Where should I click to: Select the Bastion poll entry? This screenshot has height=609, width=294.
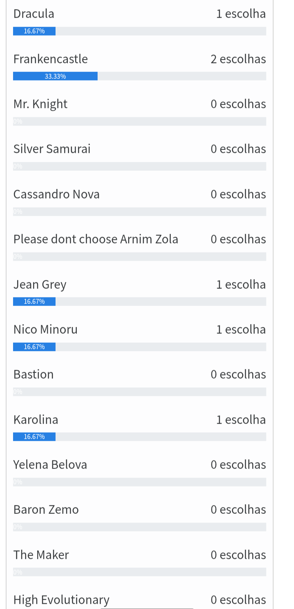coord(33,375)
